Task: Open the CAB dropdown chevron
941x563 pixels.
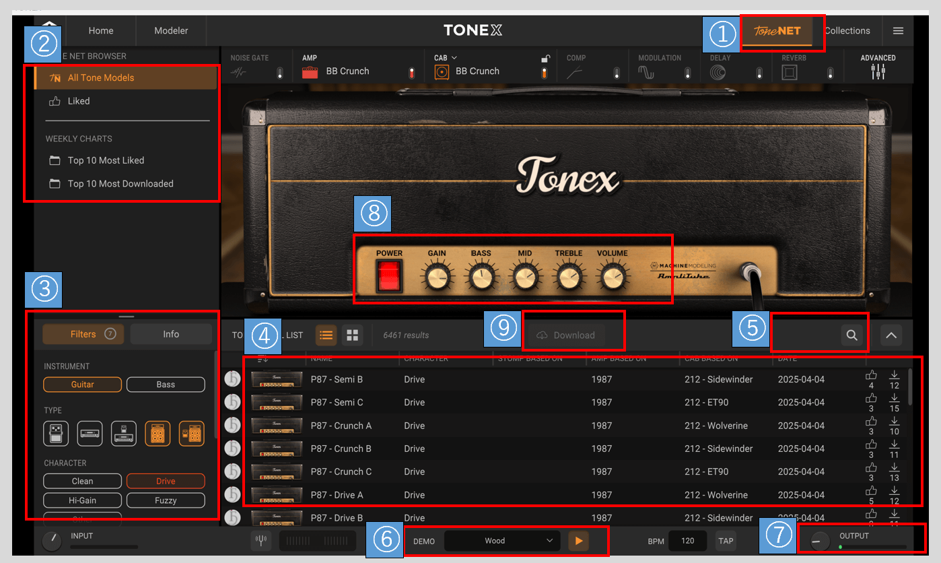Action: (454, 58)
